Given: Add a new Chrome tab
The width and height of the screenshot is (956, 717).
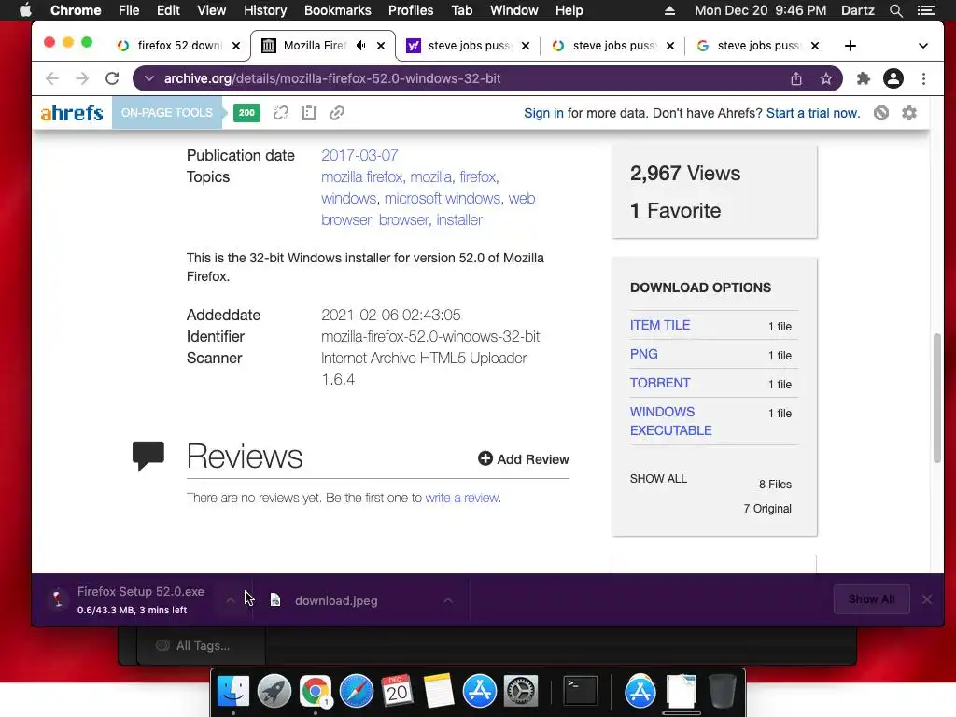Looking at the screenshot, I should point(850,46).
